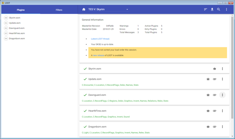
Task: Click the LOOT icon in the title bar
Action: (x=3, y=3)
